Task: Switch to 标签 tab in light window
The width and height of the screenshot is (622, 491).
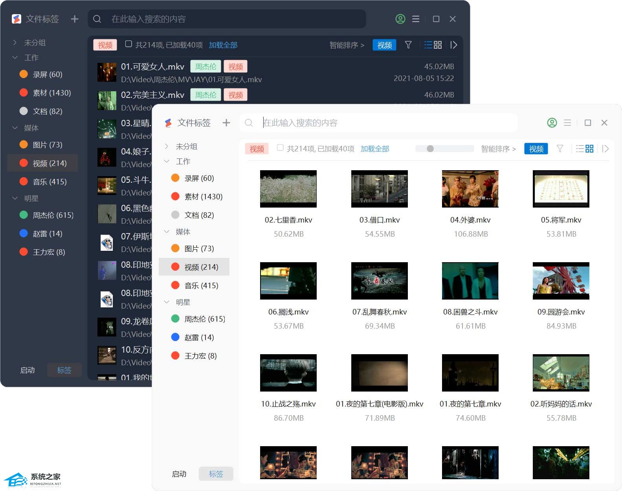Action: [x=216, y=474]
